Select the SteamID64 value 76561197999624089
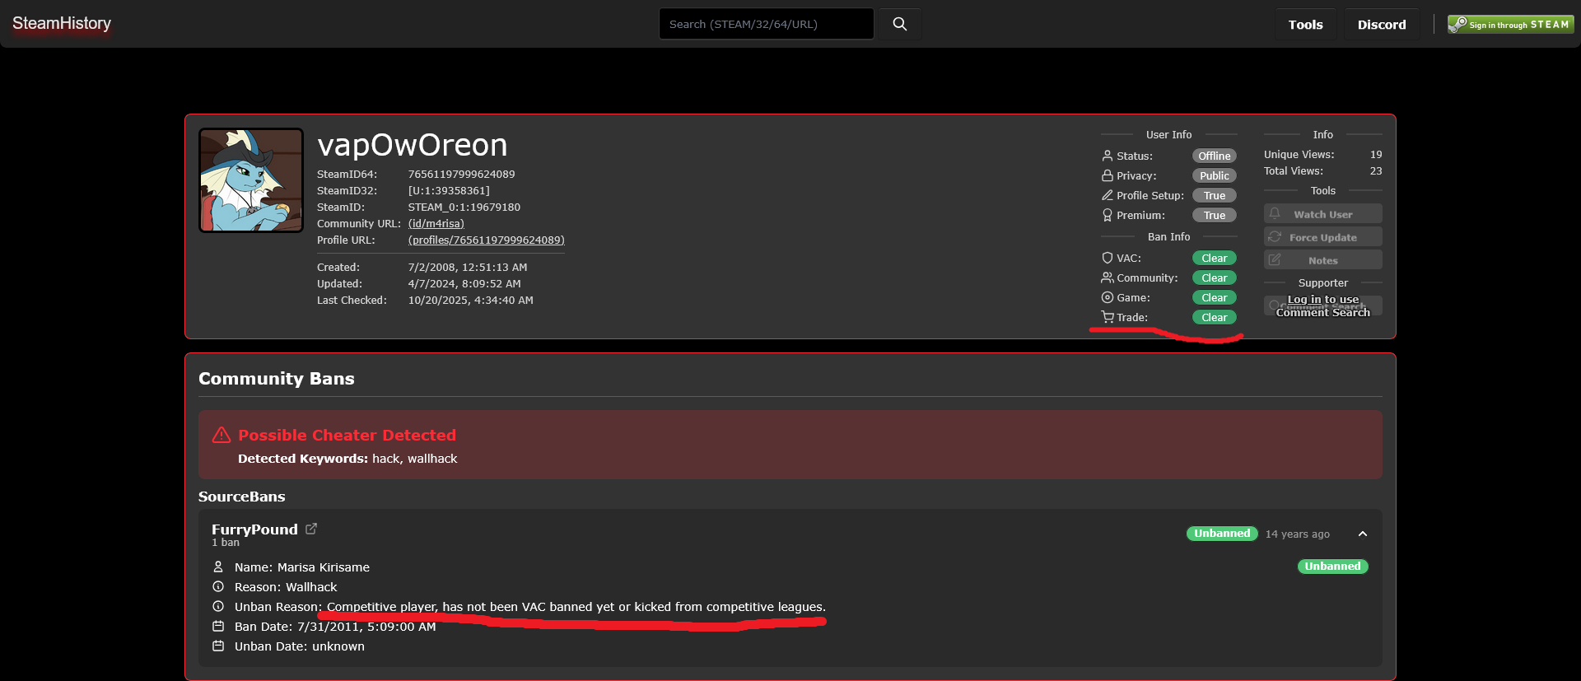This screenshot has height=681, width=1581. (462, 174)
